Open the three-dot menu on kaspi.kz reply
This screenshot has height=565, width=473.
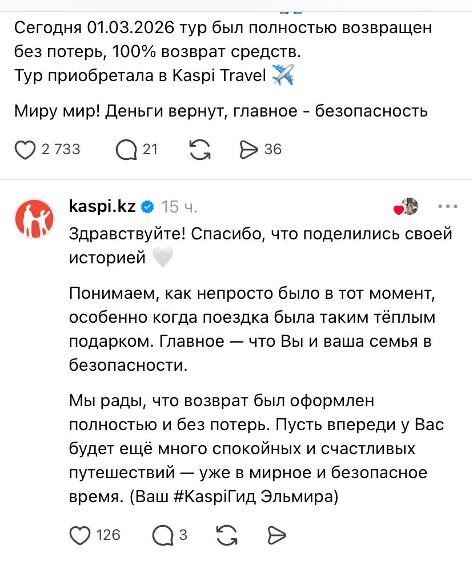(x=447, y=206)
